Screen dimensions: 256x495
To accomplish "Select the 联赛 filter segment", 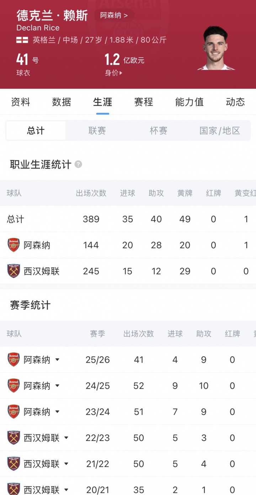I will pyautogui.click(x=97, y=131).
